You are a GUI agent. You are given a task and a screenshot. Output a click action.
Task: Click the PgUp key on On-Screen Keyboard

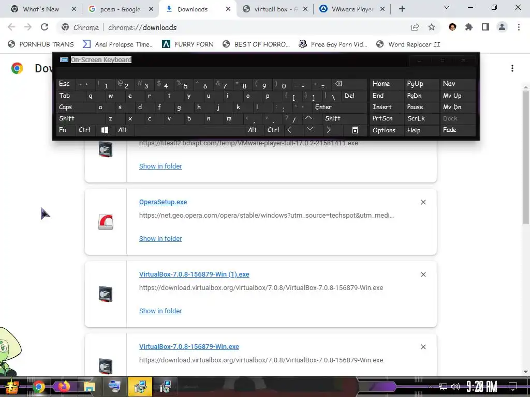coord(422,84)
